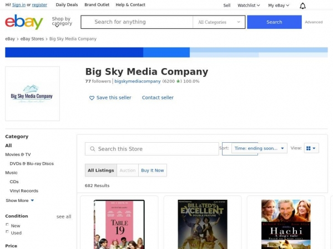Click the eBay logo
The image size is (333, 249).
pos(24,22)
